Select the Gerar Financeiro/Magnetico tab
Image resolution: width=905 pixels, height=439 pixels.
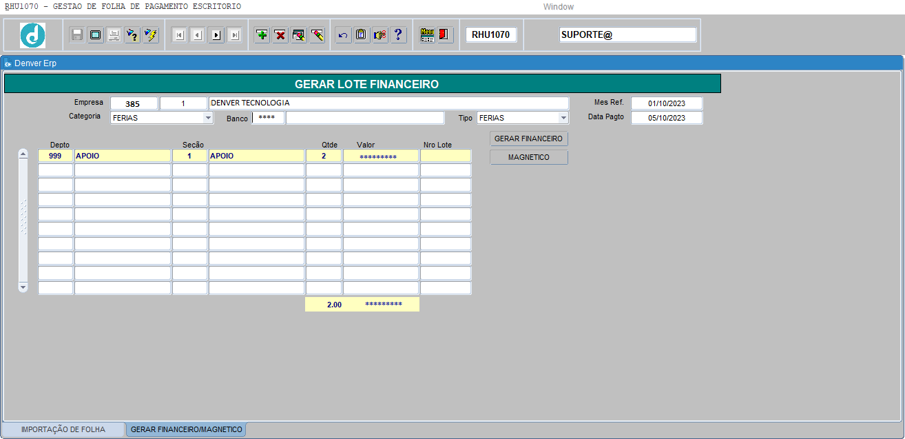(x=186, y=429)
